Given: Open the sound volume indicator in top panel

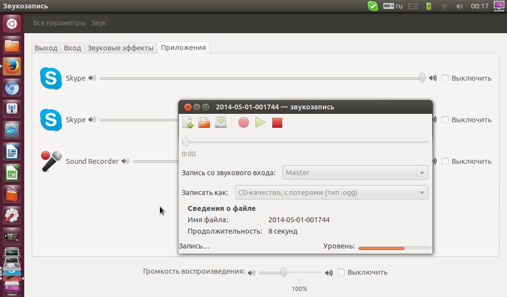Looking at the screenshot, I should tap(459, 6).
